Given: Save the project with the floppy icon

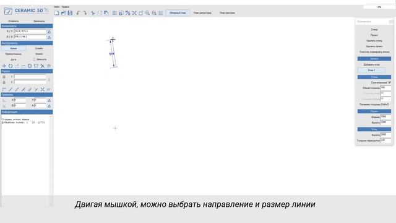Looking at the screenshot, I should tap(70, 13).
